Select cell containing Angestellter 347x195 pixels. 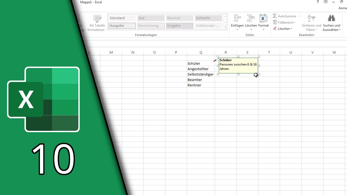(x=201, y=69)
